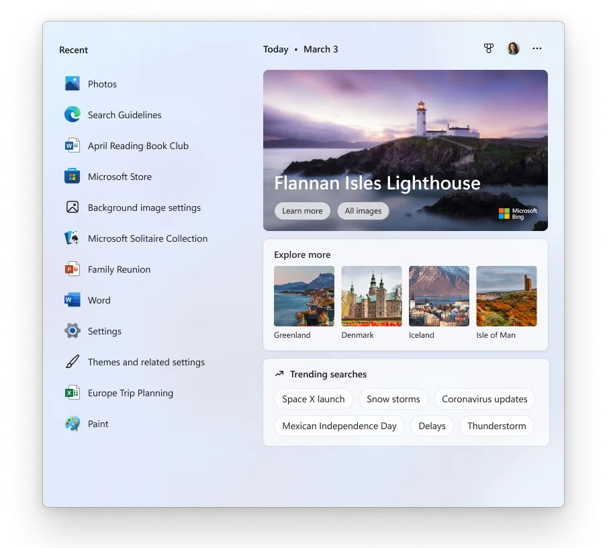Click the All images button

(x=363, y=211)
